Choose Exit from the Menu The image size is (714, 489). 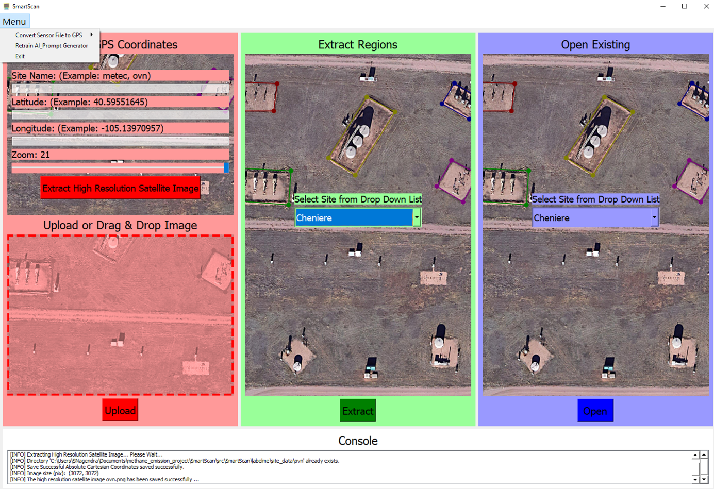pos(20,56)
